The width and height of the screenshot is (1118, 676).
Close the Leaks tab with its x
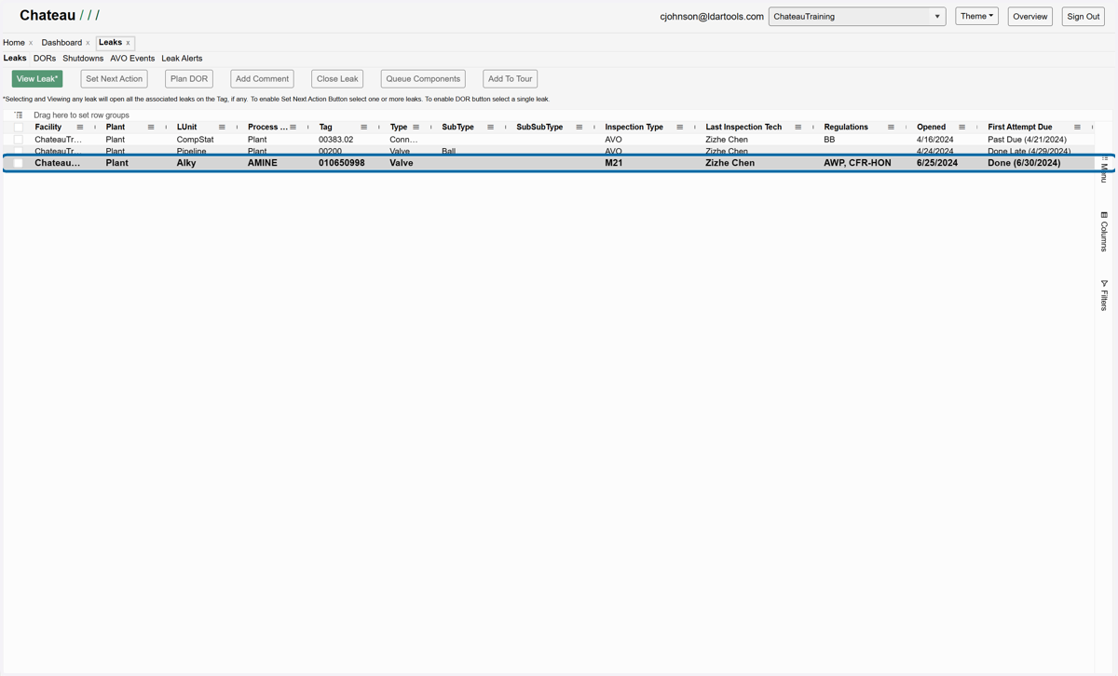[128, 43]
